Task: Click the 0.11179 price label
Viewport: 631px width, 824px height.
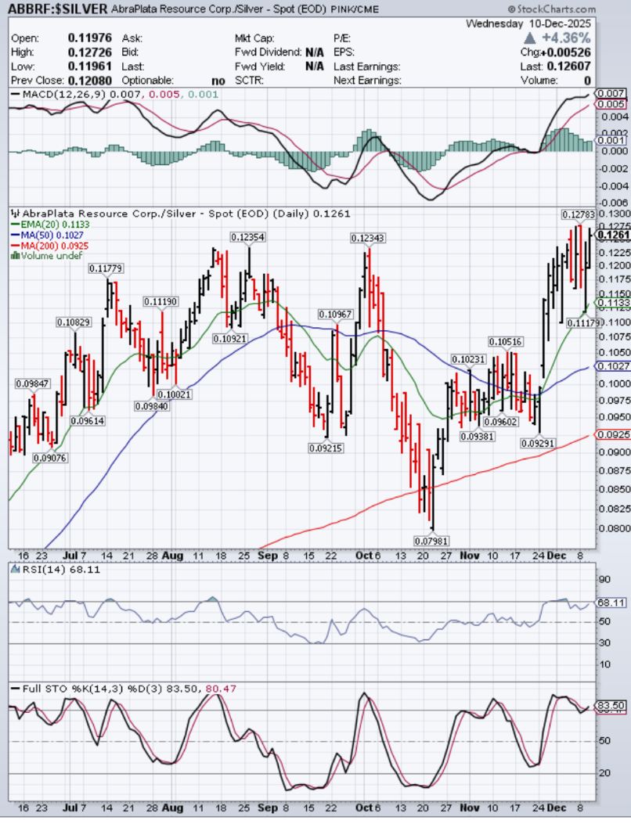Action: (583, 322)
